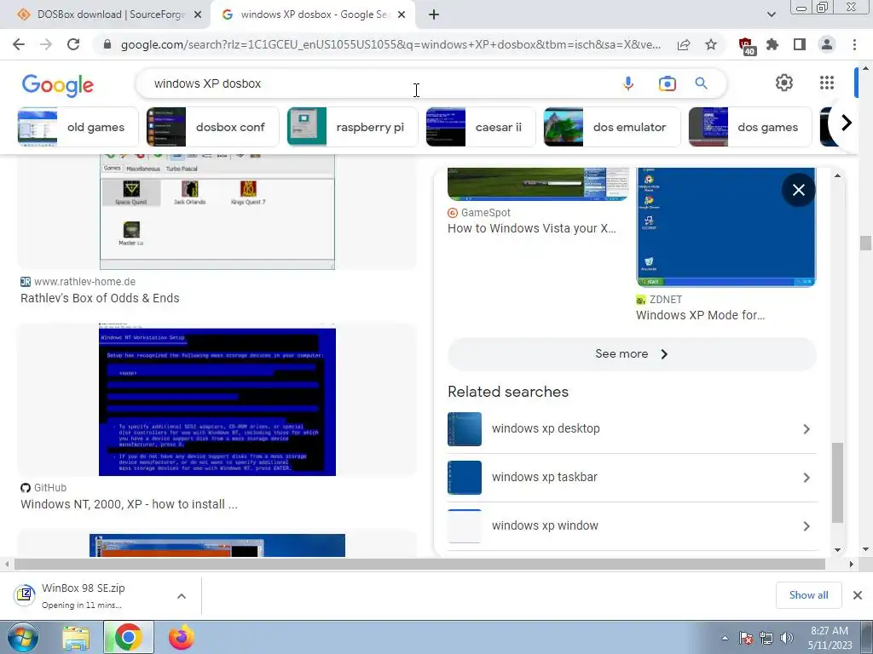The image size is (873, 654).
Task: Filter results by dos games chip
Action: (x=750, y=127)
